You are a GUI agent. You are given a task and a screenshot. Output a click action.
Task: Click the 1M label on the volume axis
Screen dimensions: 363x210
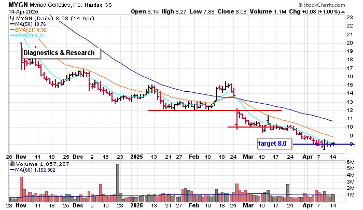pyautogui.click(x=351, y=195)
